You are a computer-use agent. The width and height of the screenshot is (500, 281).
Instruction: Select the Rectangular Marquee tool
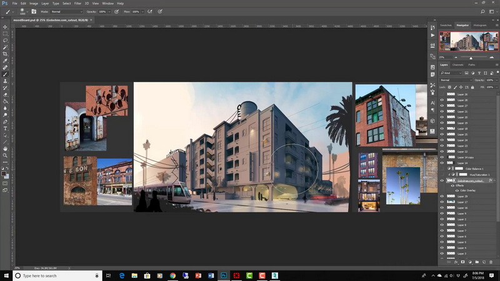[x=5, y=34]
